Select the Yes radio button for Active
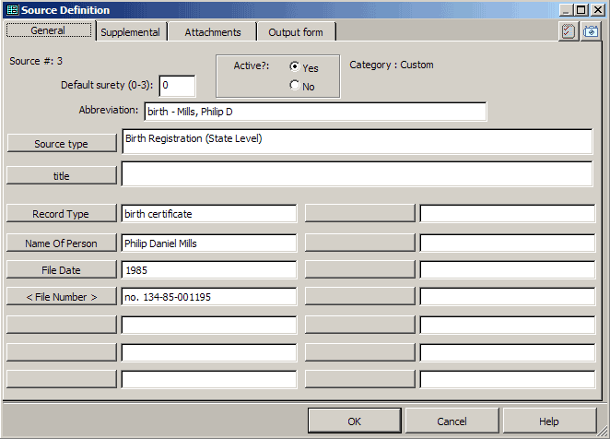 [x=295, y=67]
